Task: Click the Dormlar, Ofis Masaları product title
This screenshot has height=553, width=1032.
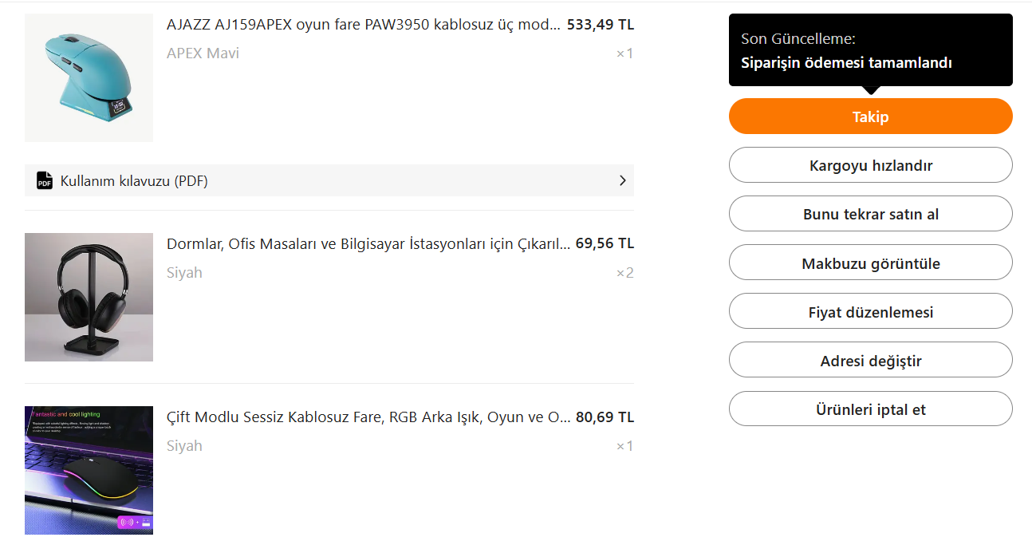Action: click(368, 244)
